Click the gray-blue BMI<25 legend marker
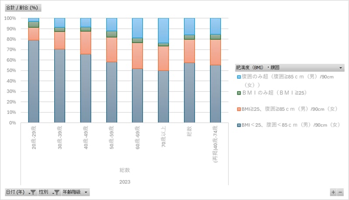Screen dimensions: 349x200 coord(239,125)
